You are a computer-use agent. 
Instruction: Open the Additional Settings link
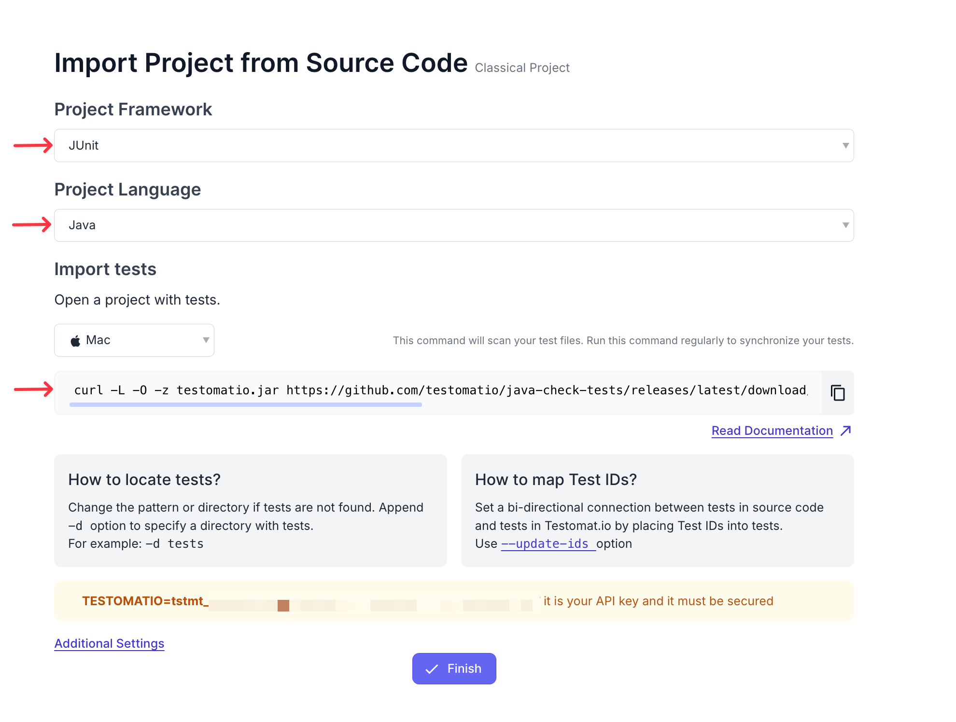(x=109, y=643)
